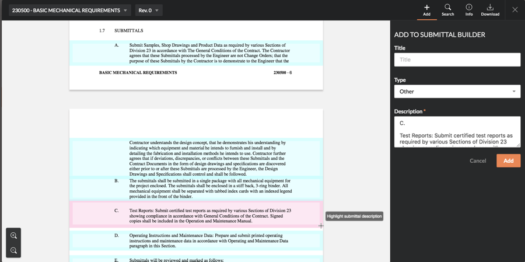Select the Contractor understands design concept paragraph
Viewport: 525px width, 262px height.
pos(196,157)
